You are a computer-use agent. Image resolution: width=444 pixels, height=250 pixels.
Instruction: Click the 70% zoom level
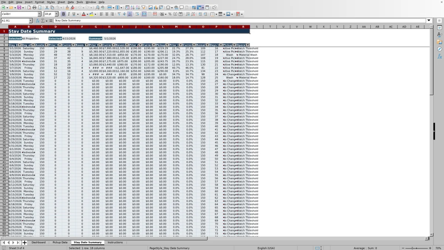[438, 248]
